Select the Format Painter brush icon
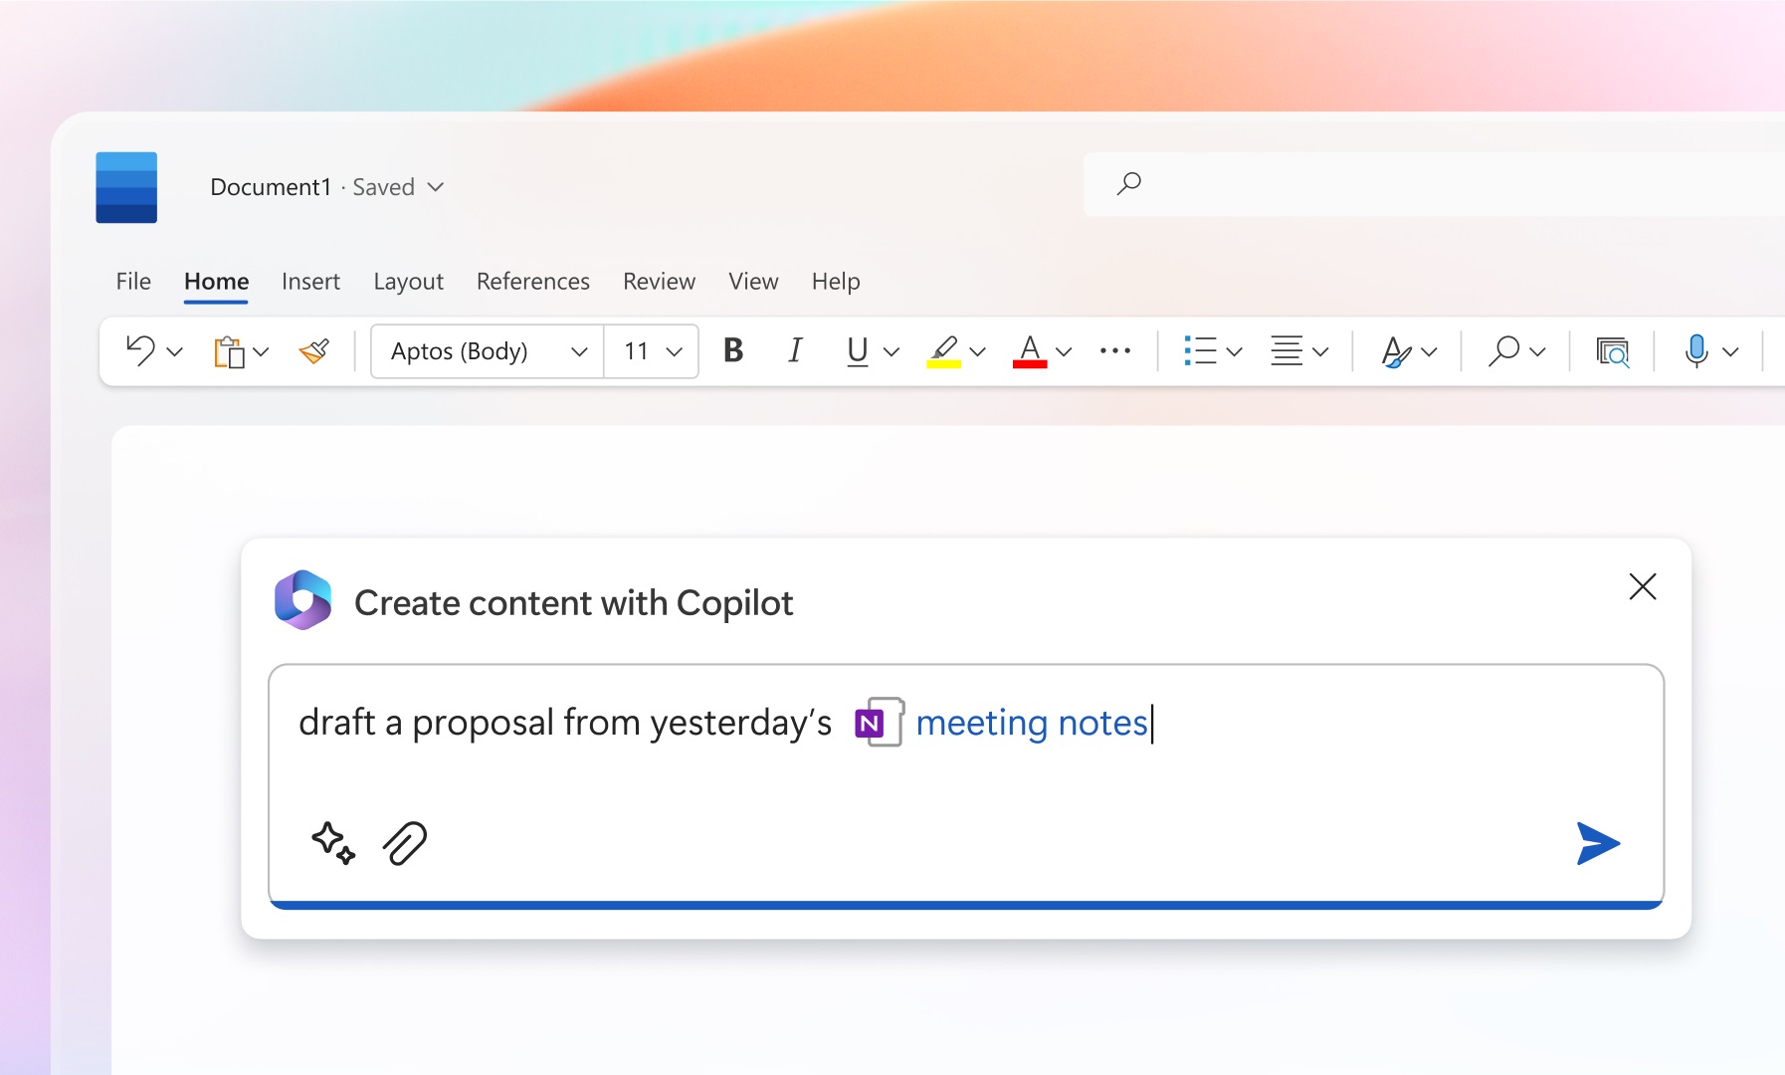 pyautogui.click(x=314, y=350)
